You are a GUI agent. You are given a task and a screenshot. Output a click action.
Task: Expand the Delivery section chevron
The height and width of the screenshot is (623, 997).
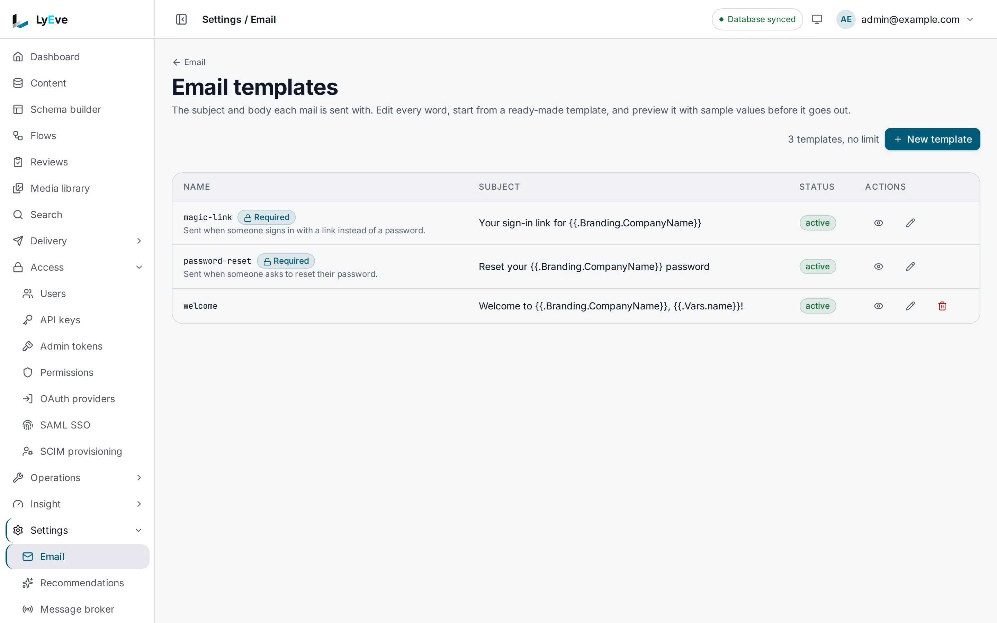(x=139, y=241)
